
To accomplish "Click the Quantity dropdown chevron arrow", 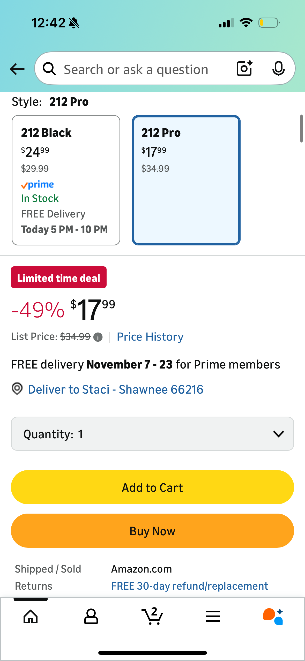I will coord(278,434).
